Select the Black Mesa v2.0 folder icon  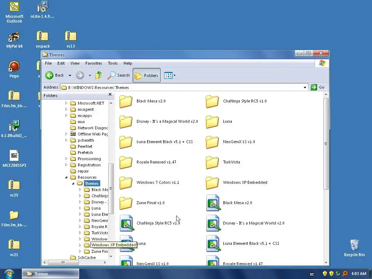(126, 101)
